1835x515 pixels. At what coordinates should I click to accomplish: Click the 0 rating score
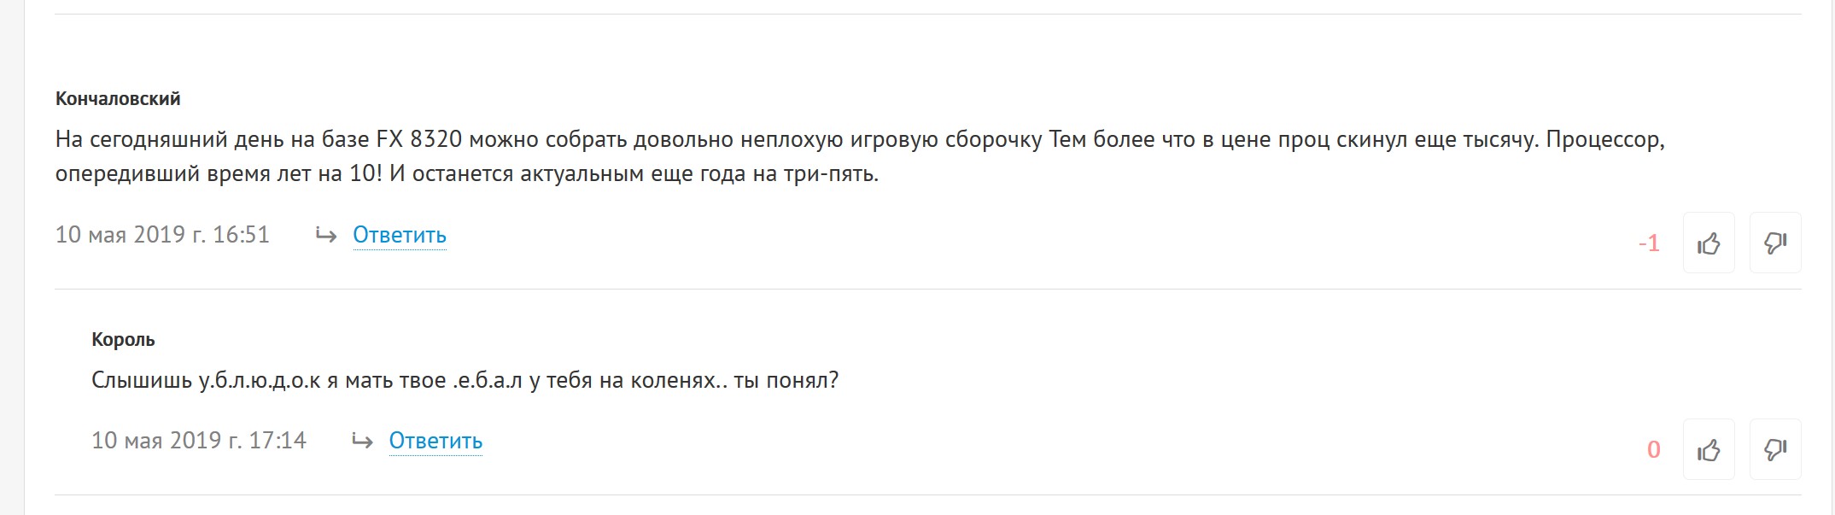pyautogui.click(x=1654, y=450)
